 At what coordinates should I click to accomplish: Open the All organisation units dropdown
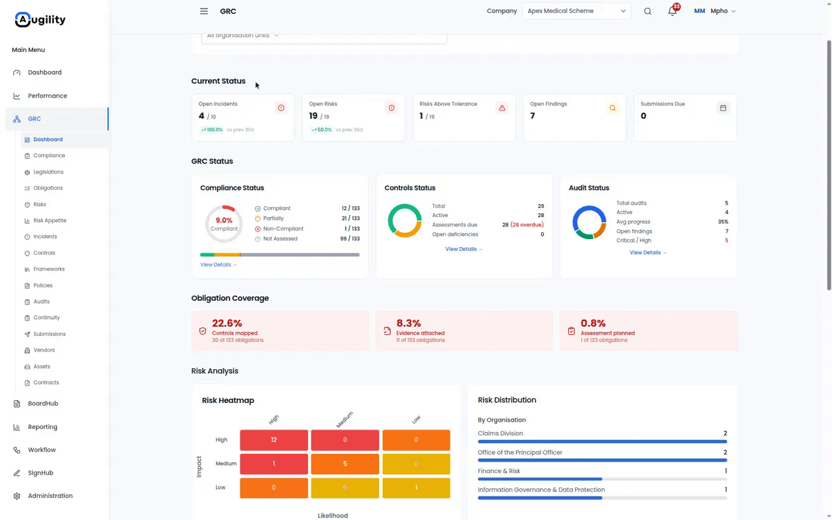324,36
